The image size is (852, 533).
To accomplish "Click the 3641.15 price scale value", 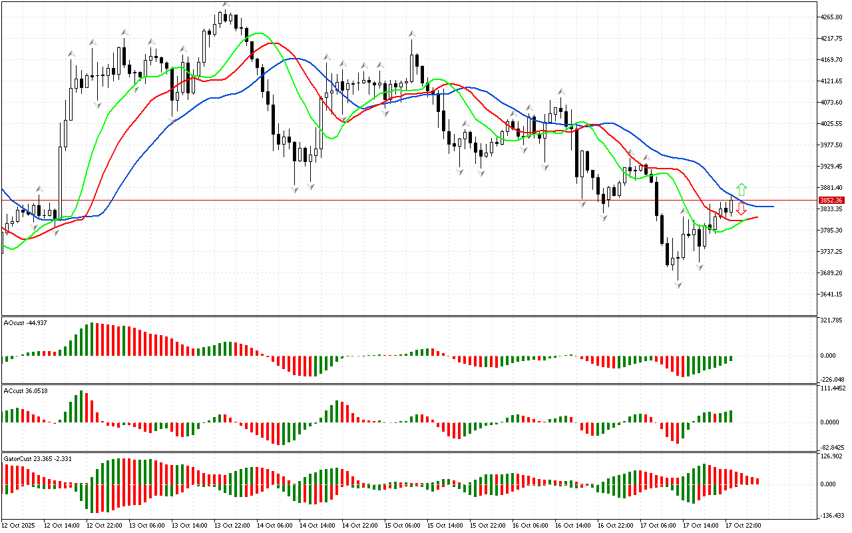I will (x=832, y=294).
